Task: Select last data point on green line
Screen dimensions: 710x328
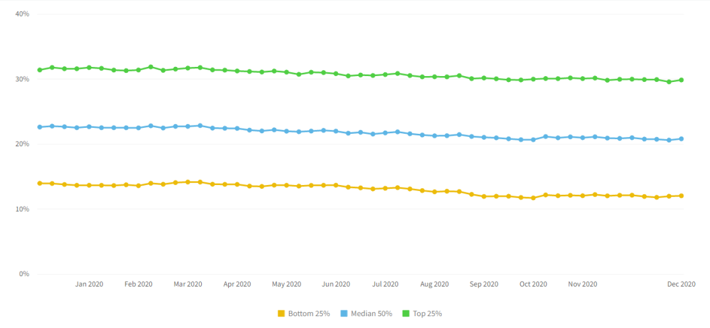Action: 682,80
